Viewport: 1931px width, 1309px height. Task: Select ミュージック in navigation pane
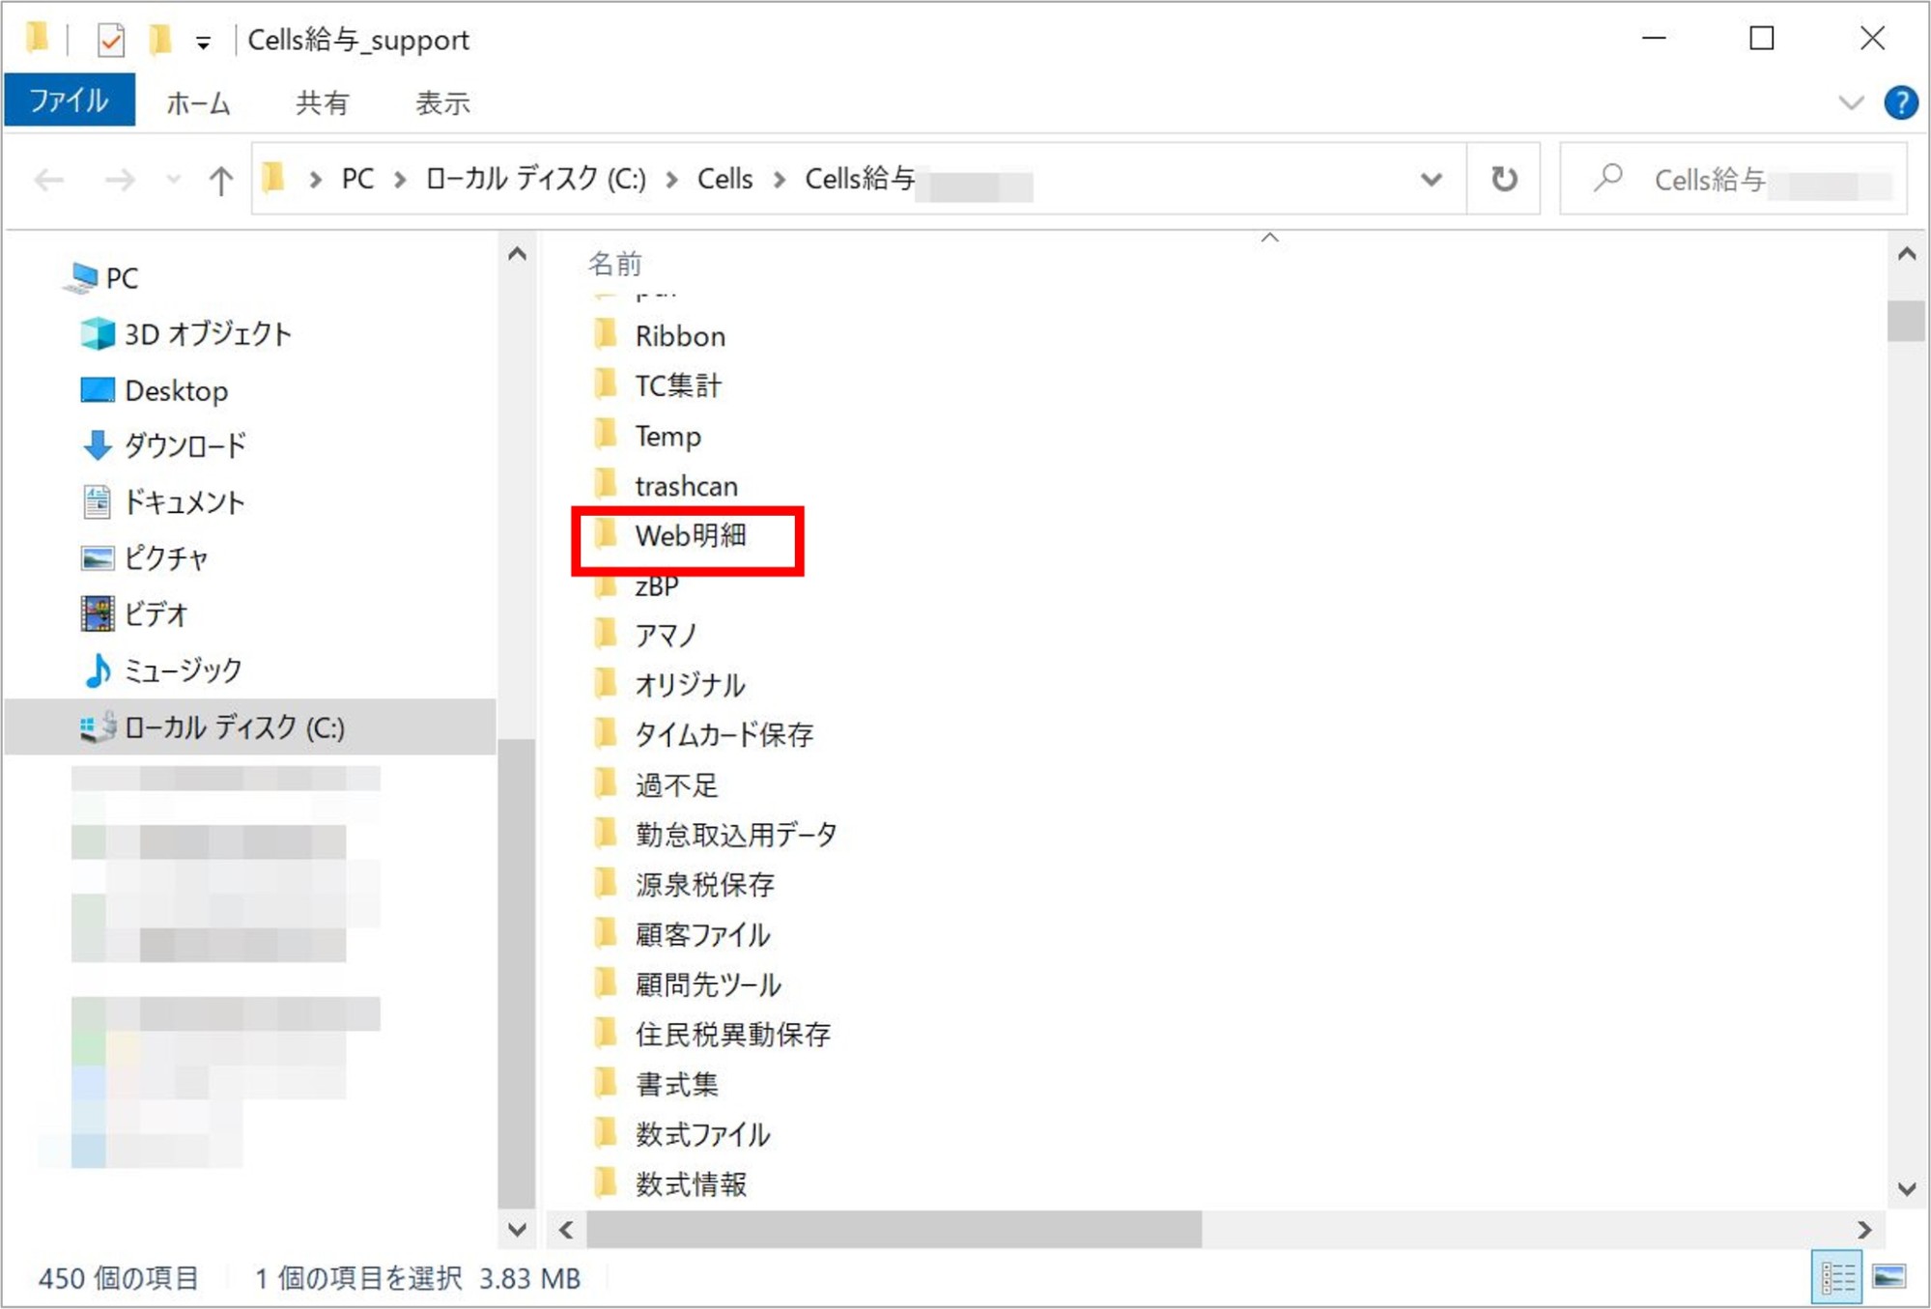[183, 669]
